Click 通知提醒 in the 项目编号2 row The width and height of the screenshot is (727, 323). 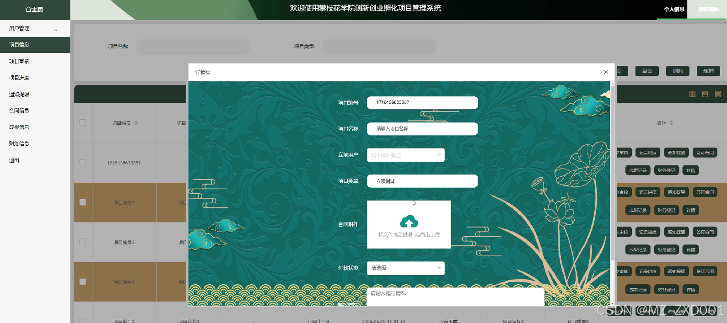(x=676, y=232)
